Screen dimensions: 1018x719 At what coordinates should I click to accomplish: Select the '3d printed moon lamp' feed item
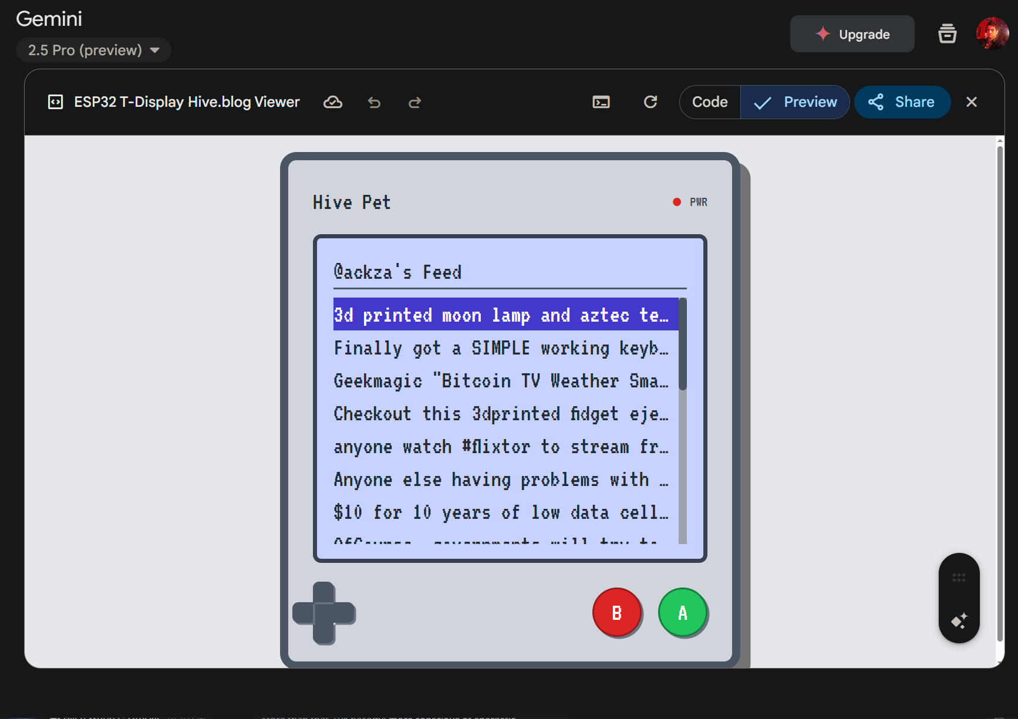point(505,315)
